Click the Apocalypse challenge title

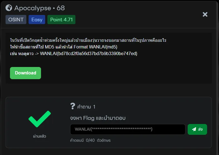pyautogui.click(x=33, y=8)
